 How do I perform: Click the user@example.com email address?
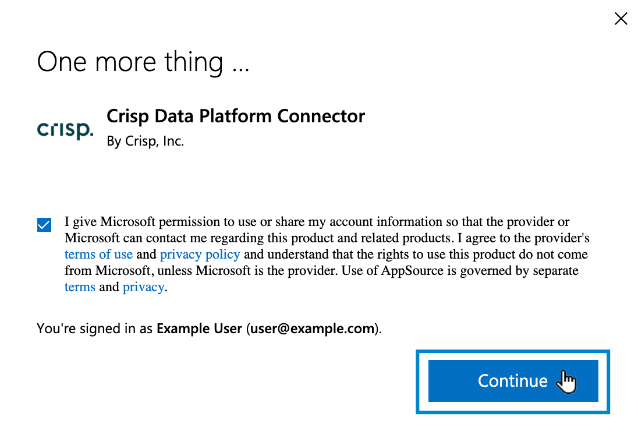[x=312, y=328]
